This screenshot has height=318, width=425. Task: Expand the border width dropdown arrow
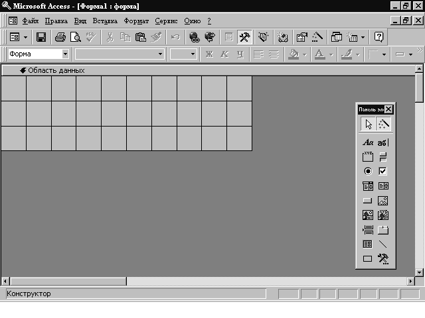click(x=384, y=54)
